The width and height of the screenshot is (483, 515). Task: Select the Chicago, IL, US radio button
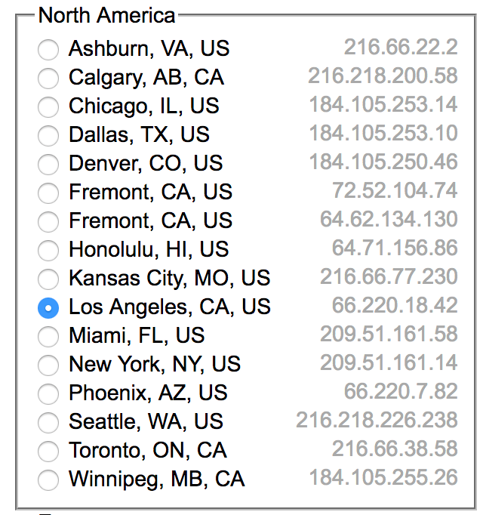tap(48, 107)
